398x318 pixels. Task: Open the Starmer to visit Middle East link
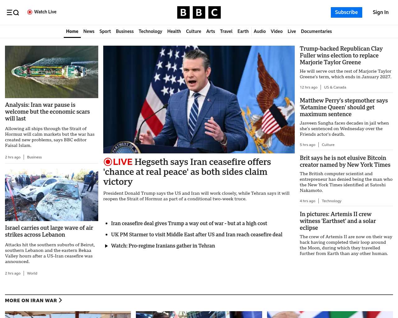(197, 234)
